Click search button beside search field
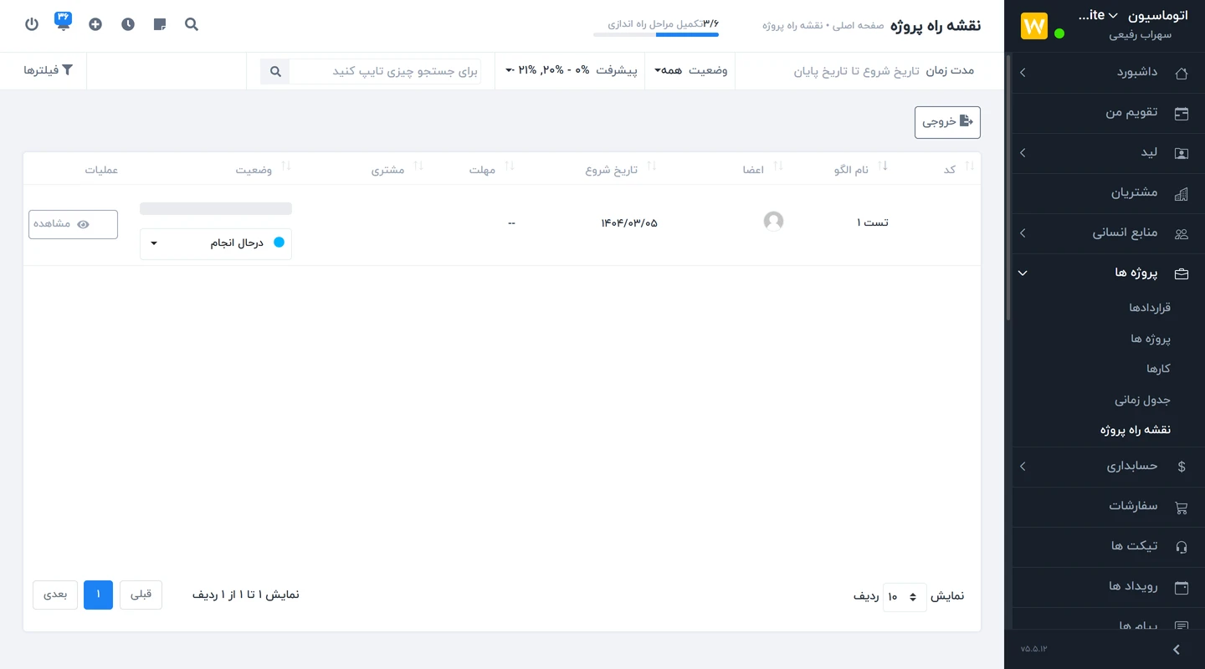Image resolution: width=1205 pixels, height=669 pixels. pos(275,71)
